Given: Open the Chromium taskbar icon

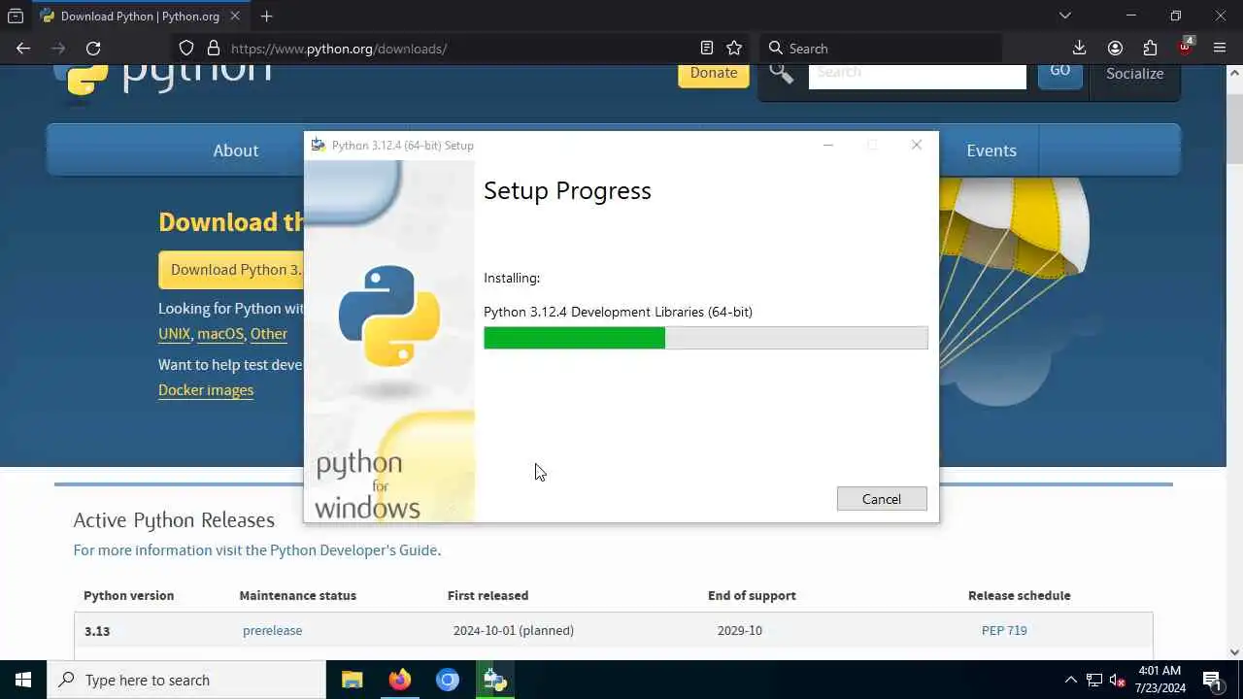Looking at the screenshot, I should click(448, 680).
